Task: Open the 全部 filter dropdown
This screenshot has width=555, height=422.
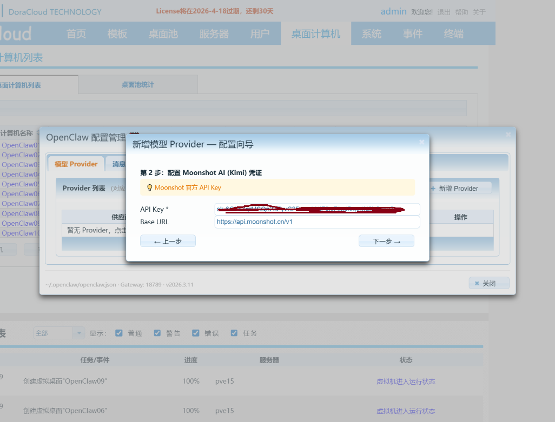Action: [59, 333]
